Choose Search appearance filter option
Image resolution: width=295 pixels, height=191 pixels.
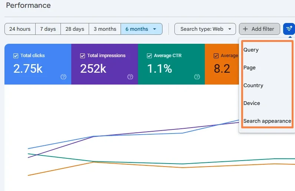pos(267,121)
